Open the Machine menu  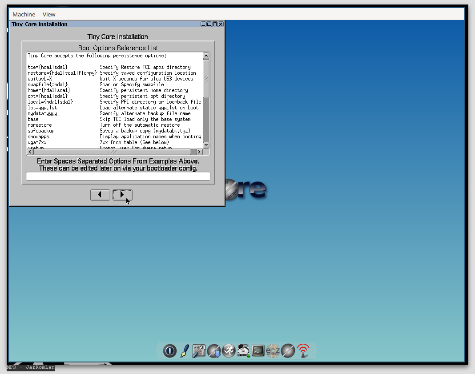[24, 14]
